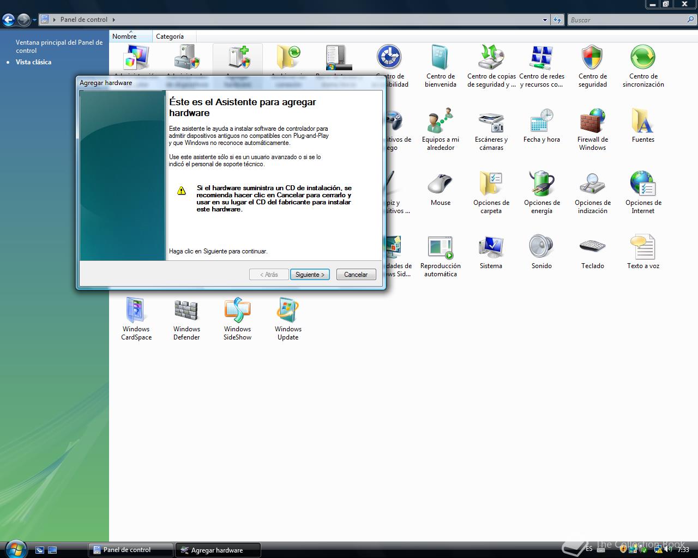The width and height of the screenshot is (698, 558).
Task: Expand the arrow after Panel de control breadcrumb
Action: coord(114,20)
